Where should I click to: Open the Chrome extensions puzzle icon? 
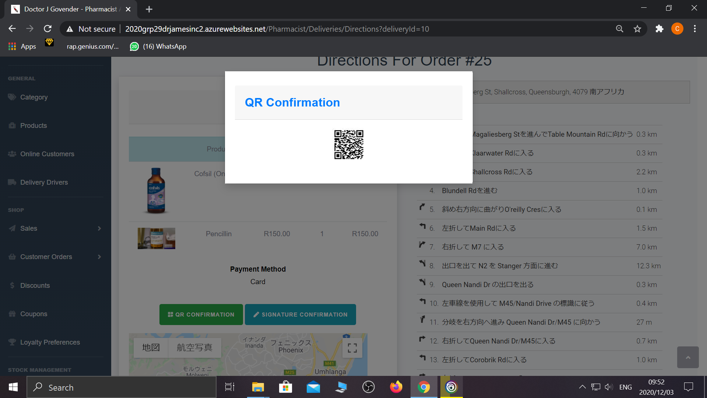tap(659, 29)
